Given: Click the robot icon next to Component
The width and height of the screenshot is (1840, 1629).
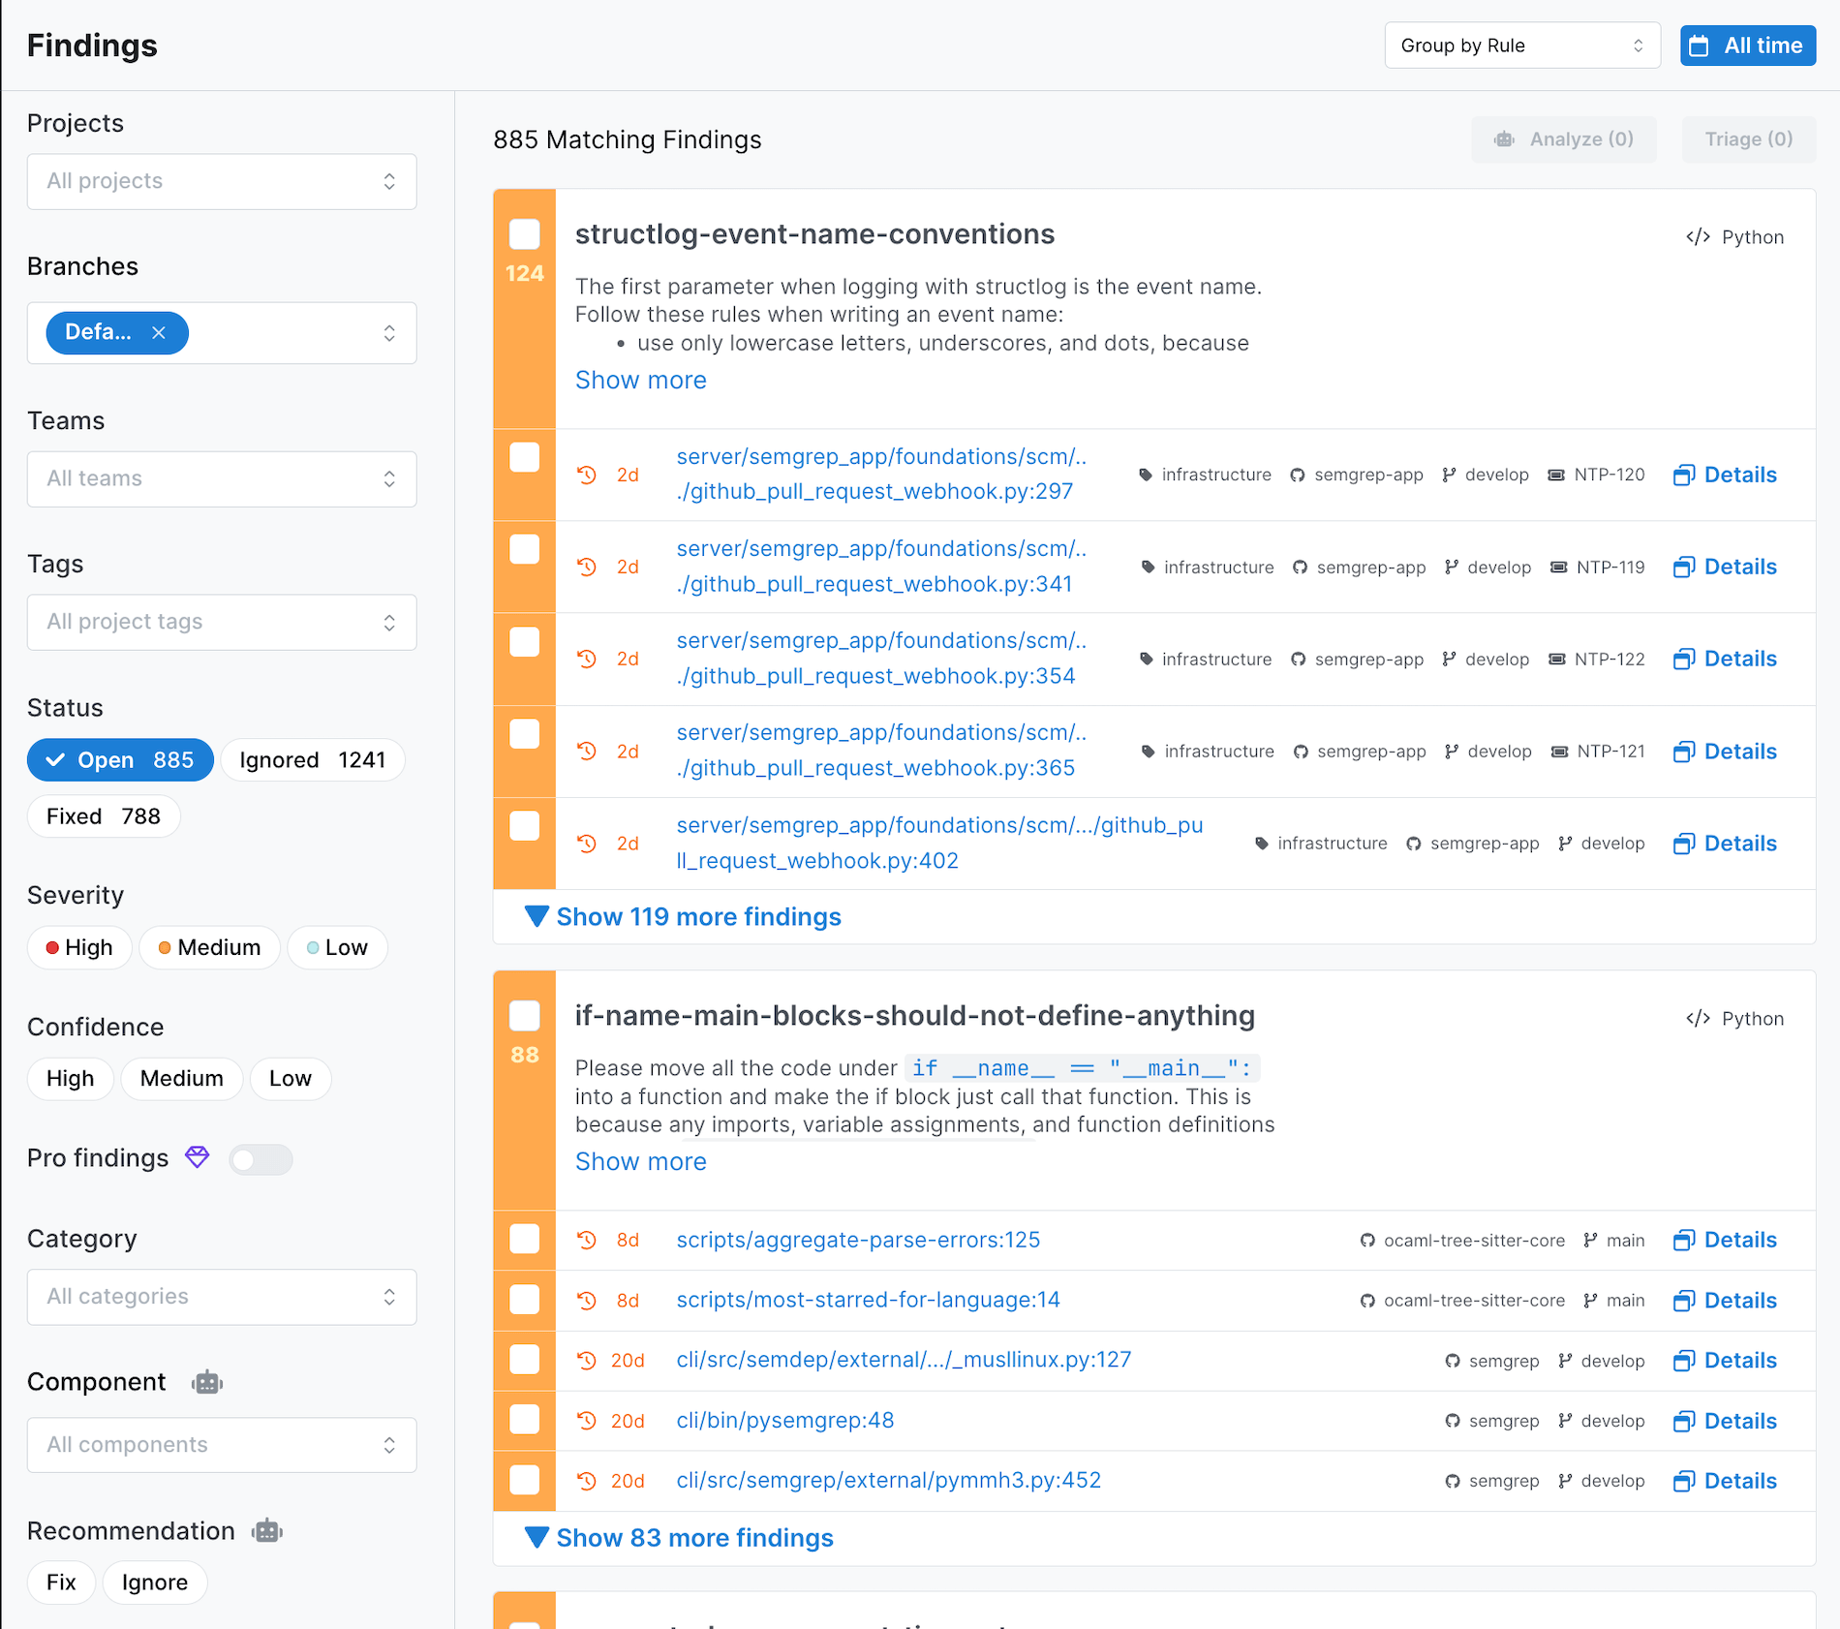Looking at the screenshot, I should (207, 1382).
